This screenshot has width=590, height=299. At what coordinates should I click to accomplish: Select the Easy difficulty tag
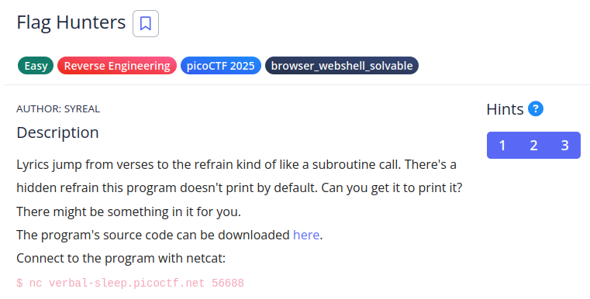click(36, 66)
